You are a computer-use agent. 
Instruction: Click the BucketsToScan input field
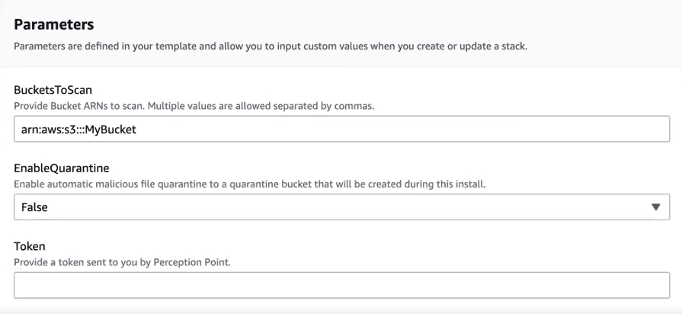coord(341,129)
